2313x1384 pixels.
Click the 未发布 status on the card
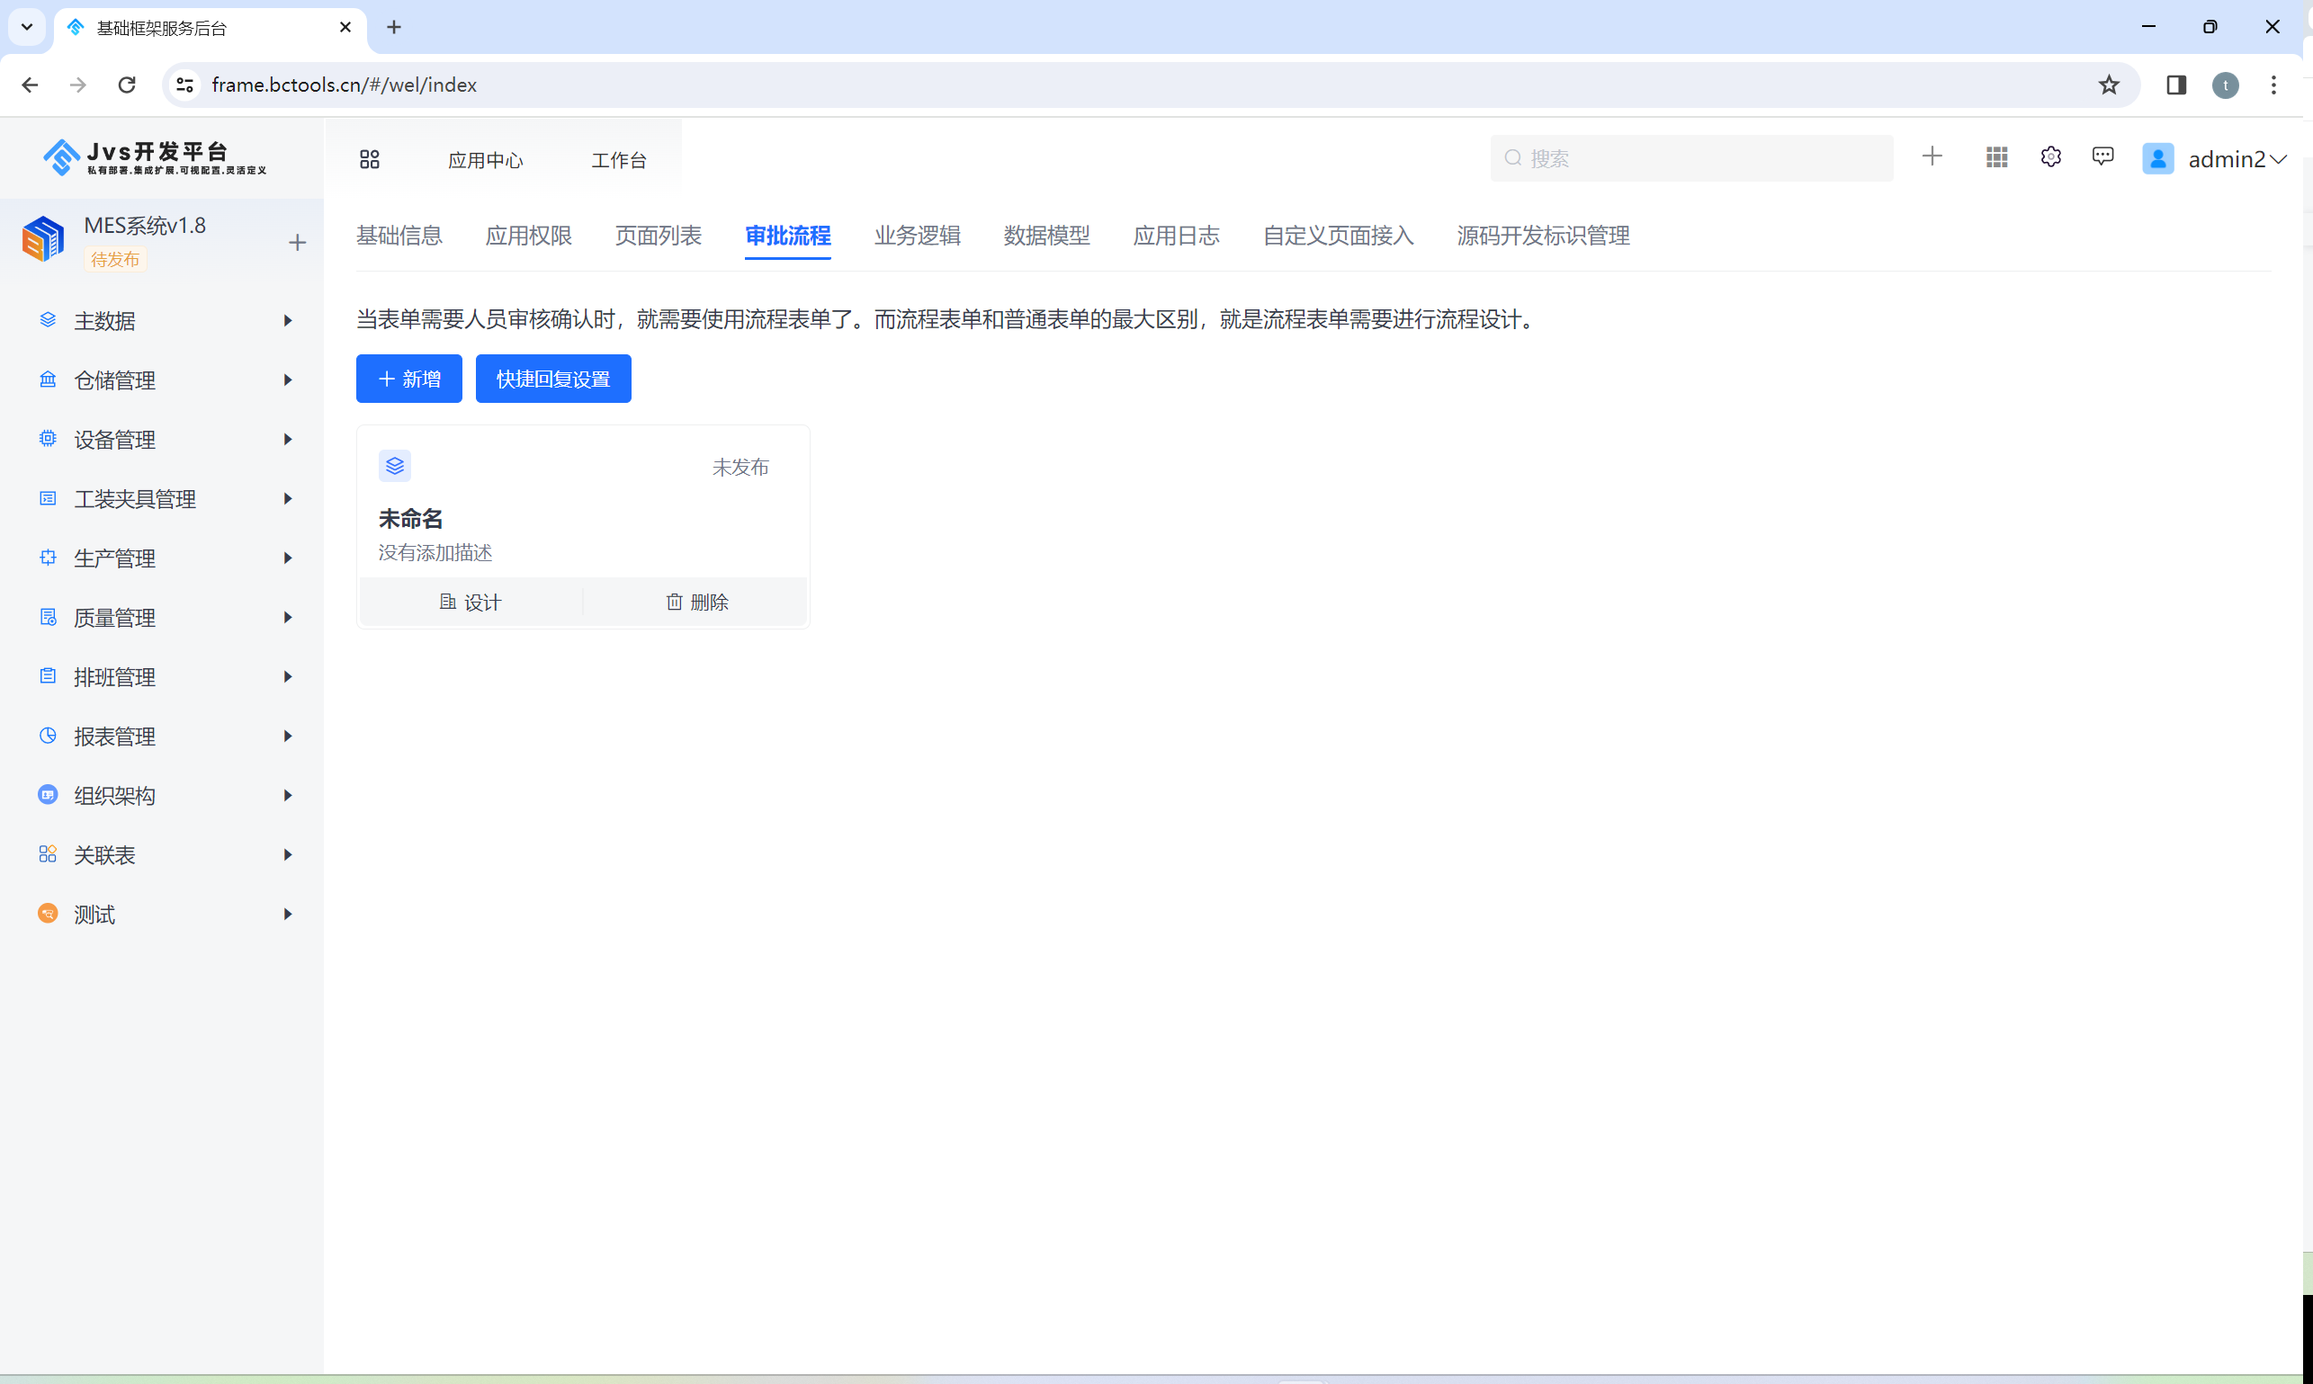(x=740, y=468)
